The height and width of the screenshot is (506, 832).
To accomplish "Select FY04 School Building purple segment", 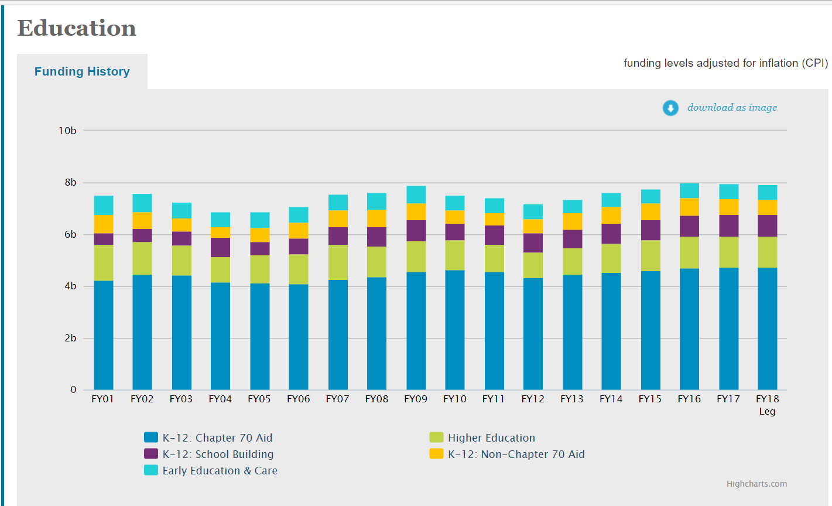I will tap(221, 248).
